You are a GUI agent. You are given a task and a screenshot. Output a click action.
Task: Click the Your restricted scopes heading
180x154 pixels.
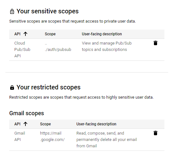[x=48, y=87]
